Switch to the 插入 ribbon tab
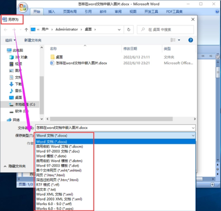 click(52, 12)
